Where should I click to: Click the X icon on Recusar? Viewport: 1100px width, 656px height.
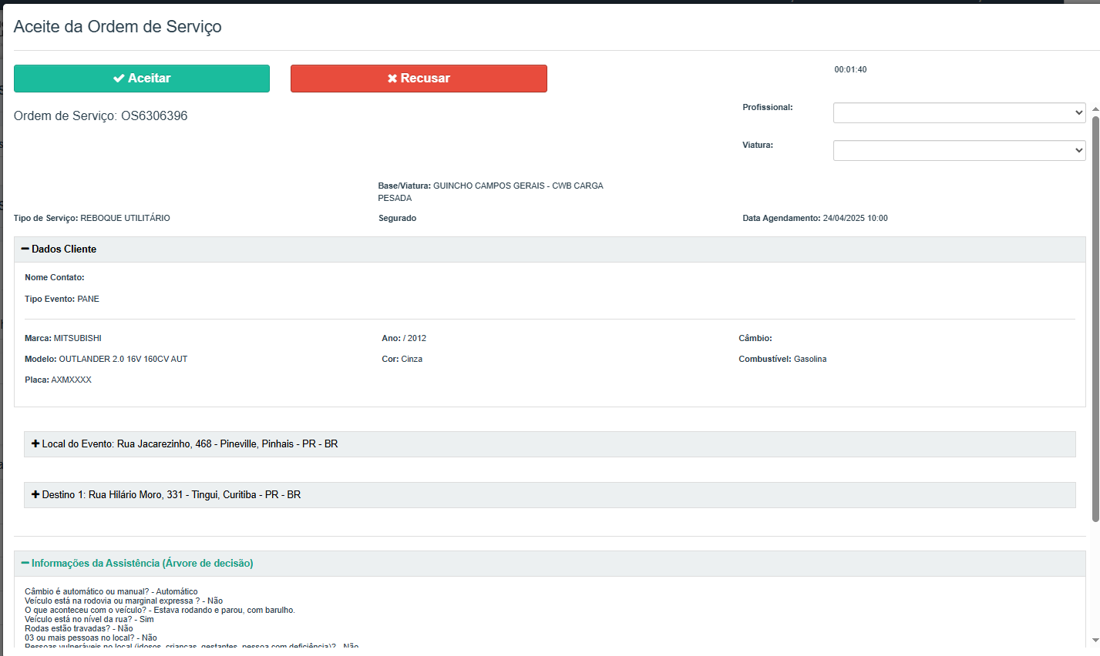coord(392,79)
